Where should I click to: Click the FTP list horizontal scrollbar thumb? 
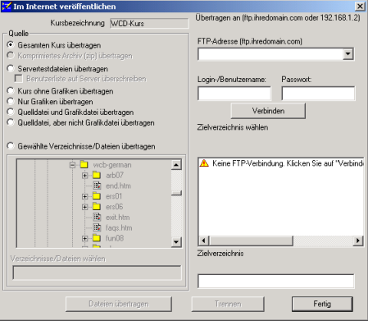coord(251,241)
